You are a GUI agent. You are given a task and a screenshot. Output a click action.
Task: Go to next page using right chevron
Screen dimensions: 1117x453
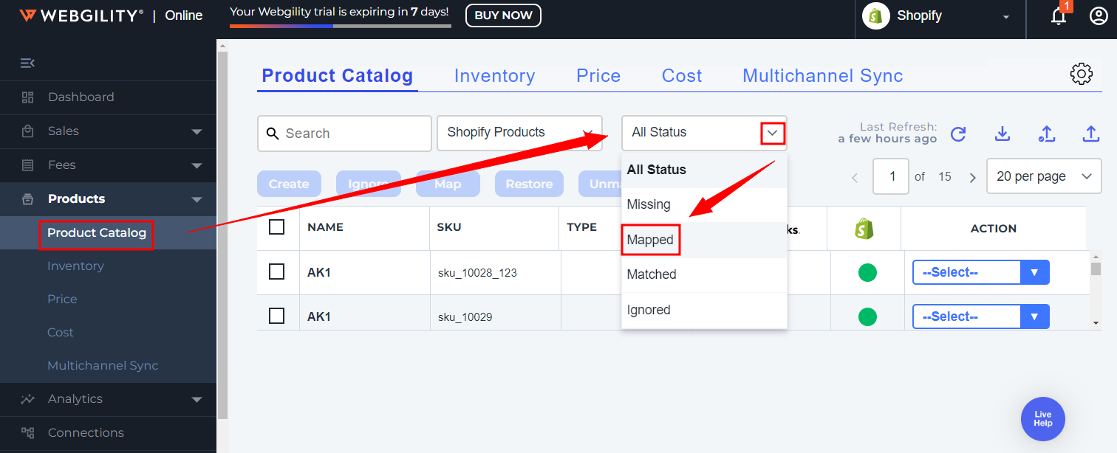pyautogui.click(x=973, y=177)
